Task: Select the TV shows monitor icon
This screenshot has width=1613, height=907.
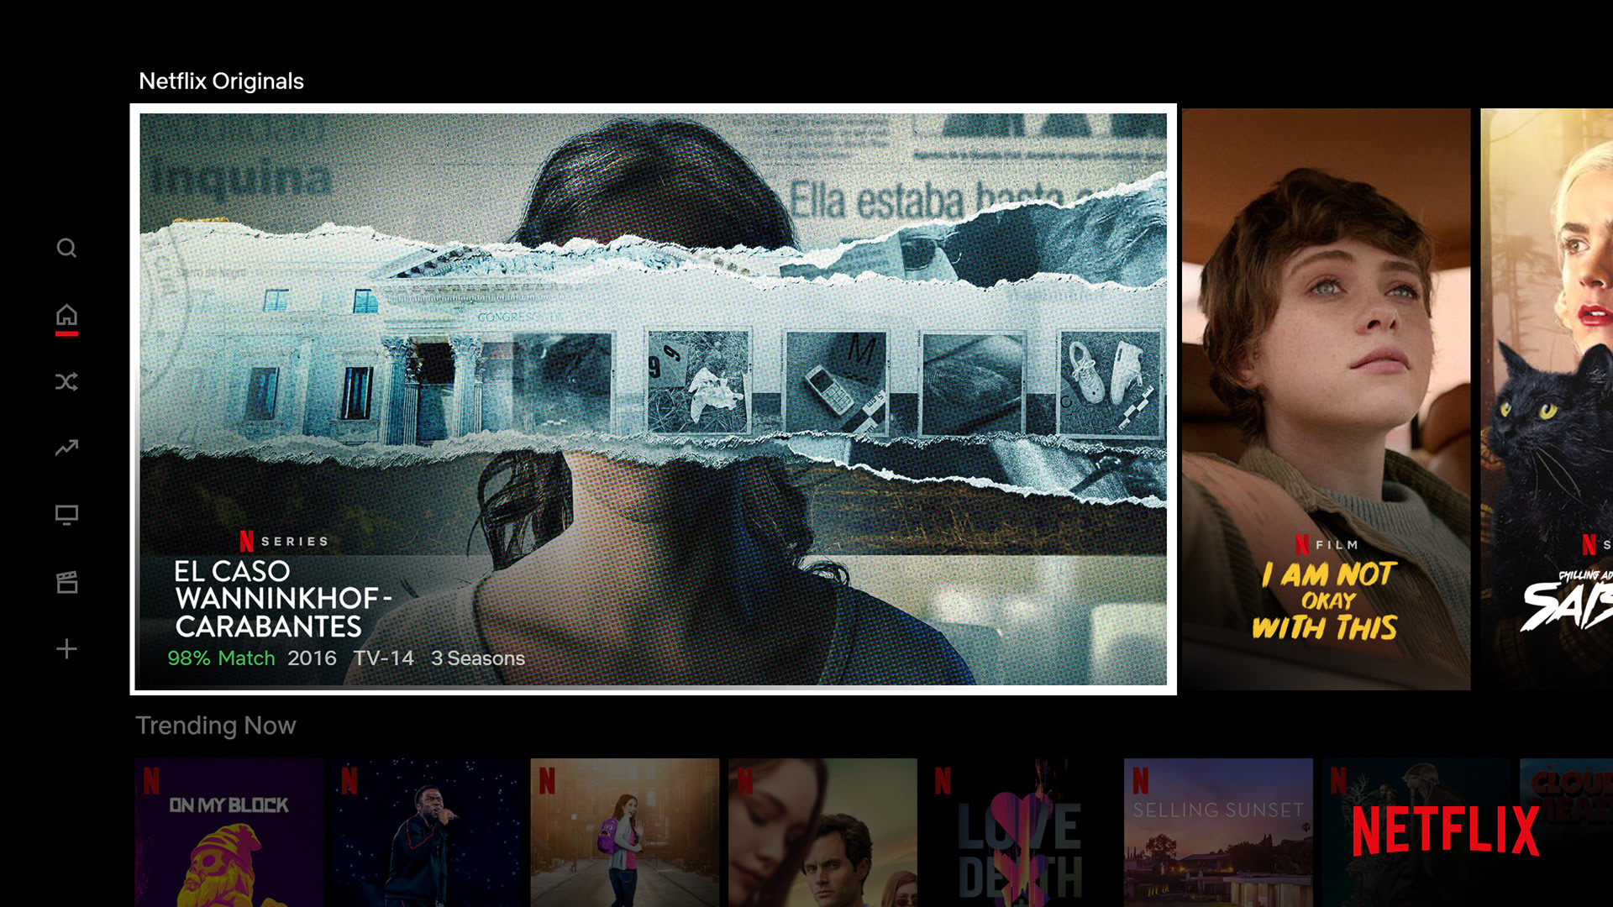Action: click(66, 514)
